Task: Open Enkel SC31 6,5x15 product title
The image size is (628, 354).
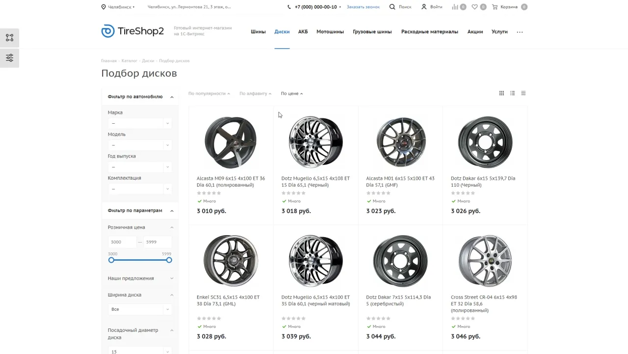Action: pyautogui.click(x=228, y=300)
